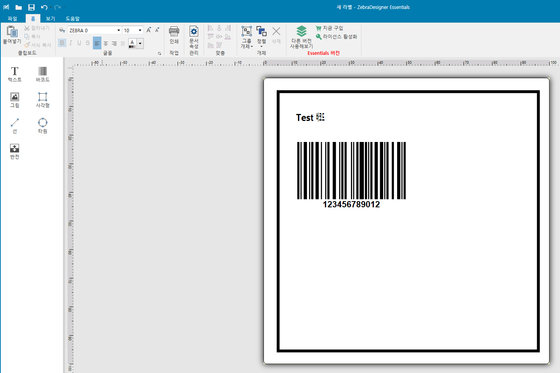The width and height of the screenshot is (560, 373).
Task: Open the ZEBRA 0 font name dropdown
Action: pos(119,30)
